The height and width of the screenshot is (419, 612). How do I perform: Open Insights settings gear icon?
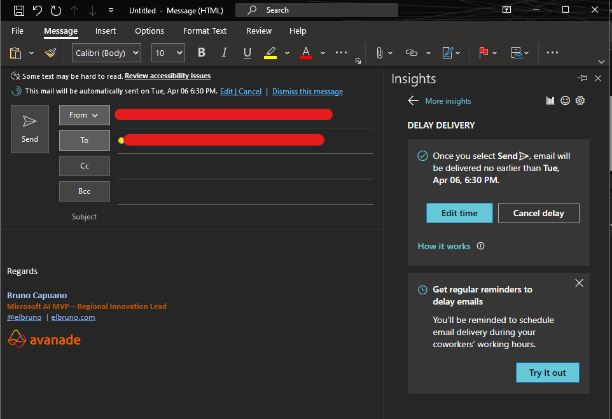(580, 100)
